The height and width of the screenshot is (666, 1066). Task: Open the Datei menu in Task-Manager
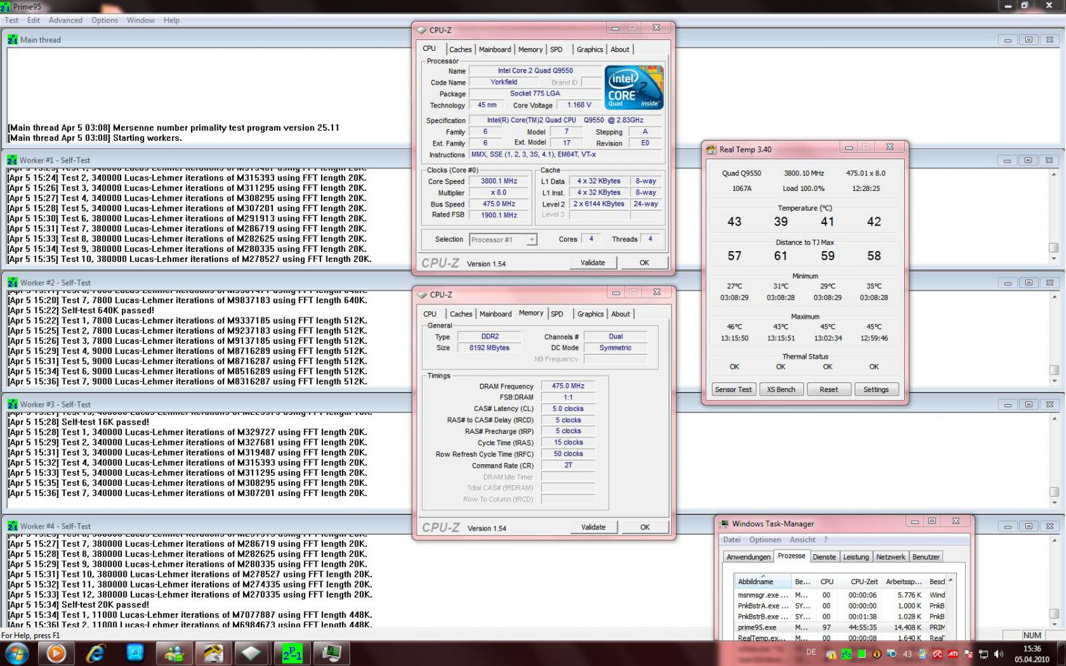click(732, 540)
